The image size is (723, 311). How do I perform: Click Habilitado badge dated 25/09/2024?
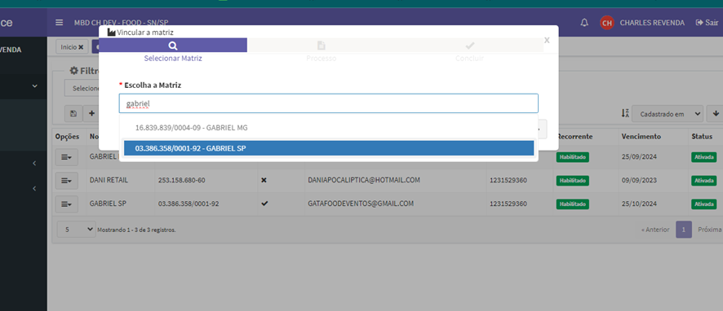[573, 157]
